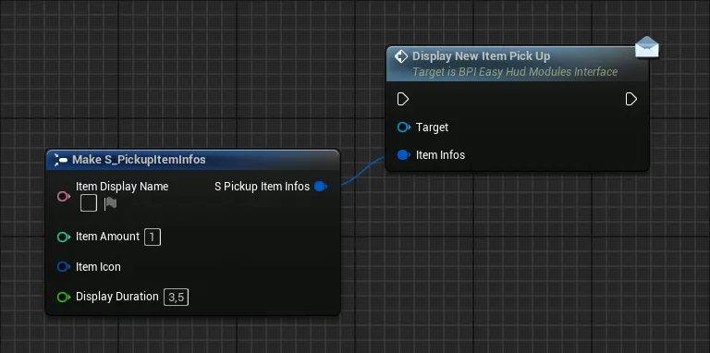Click the Item Display Name text field

tap(89, 203)
